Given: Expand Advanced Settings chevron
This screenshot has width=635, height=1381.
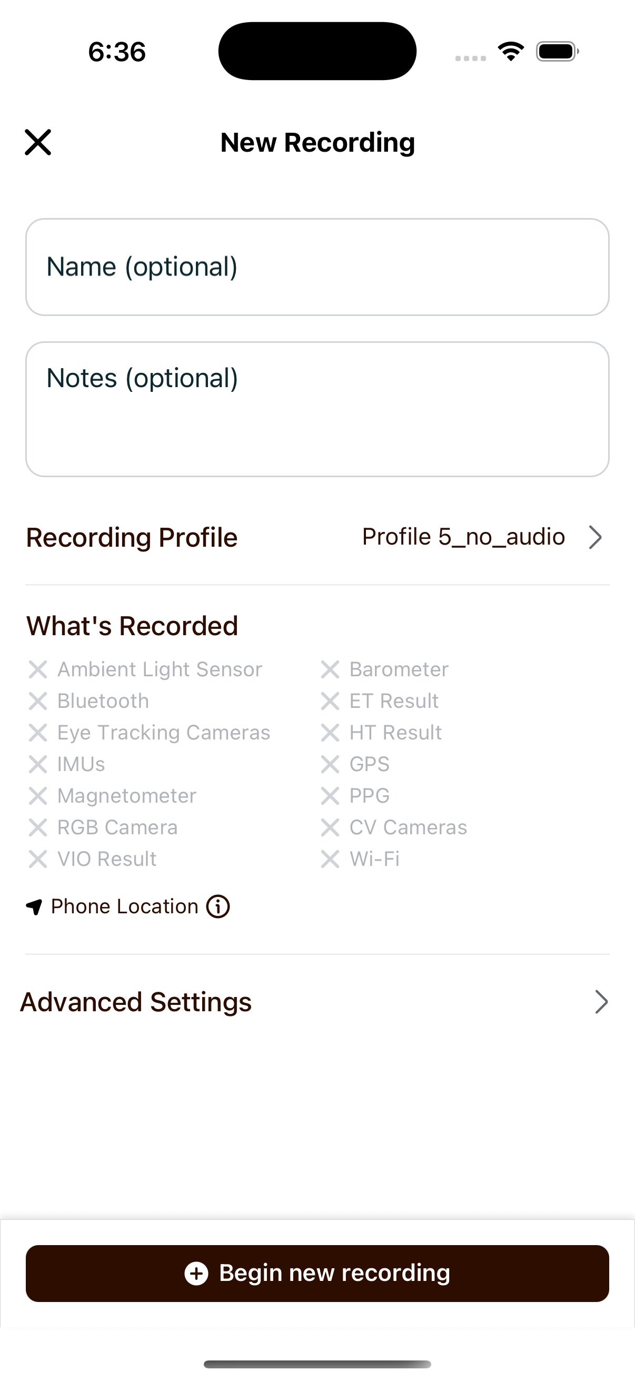Looking at the screenshot, I should [x=601, y=1002].
